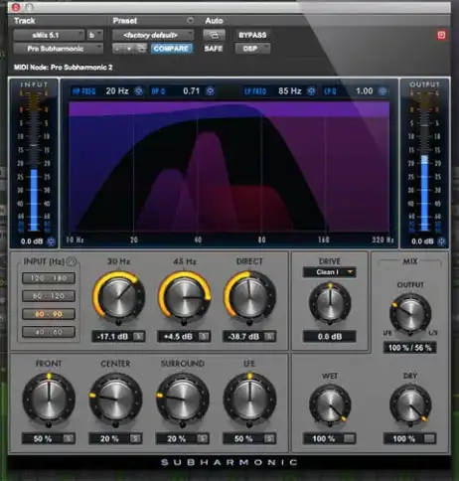Click the LFE knob
This screenshot has width=459, height=481.
[x=249, y=400]
